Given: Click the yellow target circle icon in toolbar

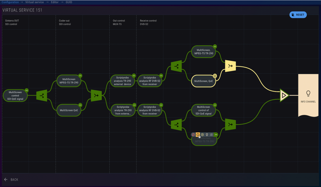Looking at the screenshot, I should coord(202,135).
